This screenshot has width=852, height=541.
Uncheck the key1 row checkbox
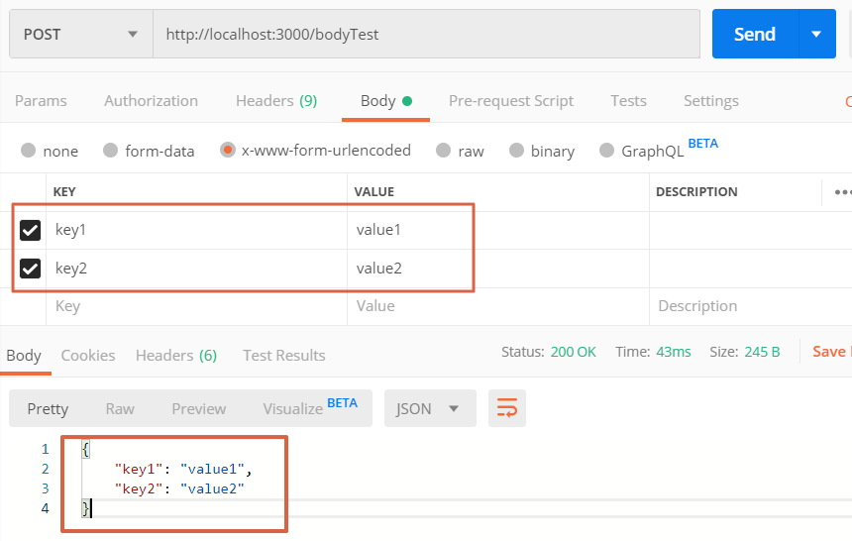pos(30,230)
